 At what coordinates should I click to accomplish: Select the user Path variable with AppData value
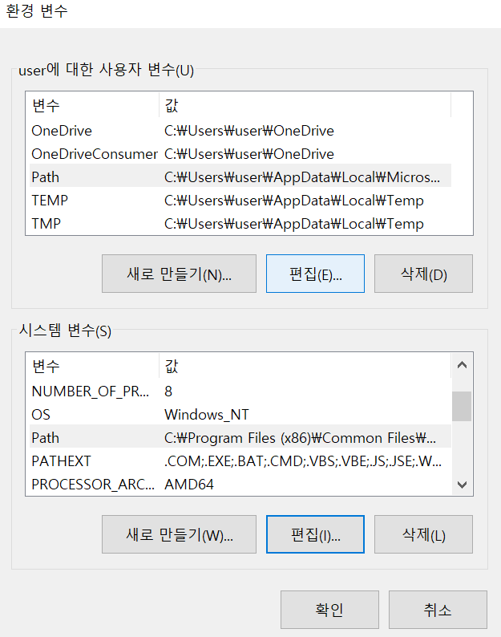tap(240, 177)
